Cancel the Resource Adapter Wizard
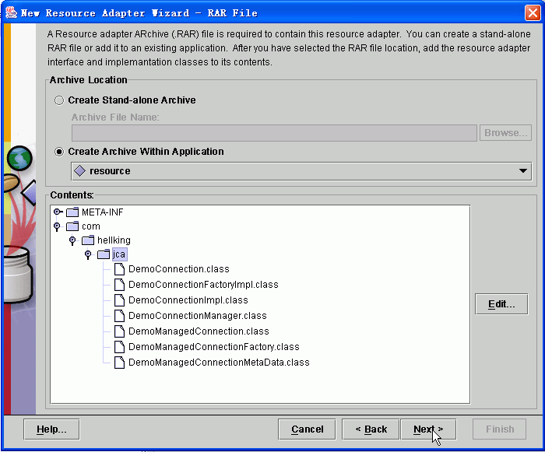 [307, 429]
